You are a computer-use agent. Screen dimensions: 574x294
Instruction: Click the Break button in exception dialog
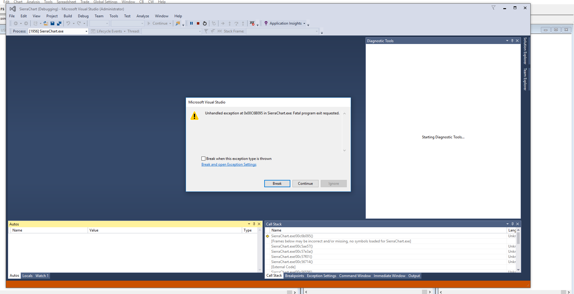pyautogui.click(x=277, y=184)
